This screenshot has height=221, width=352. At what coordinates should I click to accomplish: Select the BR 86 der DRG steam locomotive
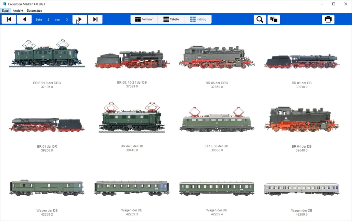pyautogui.click(x=217, y=57)
